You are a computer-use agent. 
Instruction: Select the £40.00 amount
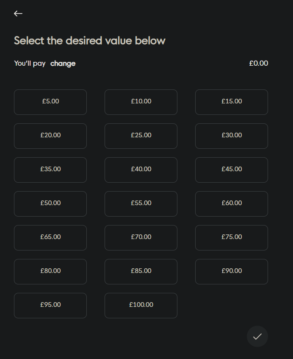pos(141,170)
